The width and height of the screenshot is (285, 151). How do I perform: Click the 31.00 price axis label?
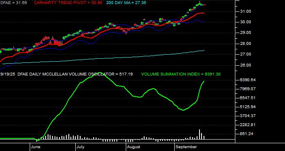tap(246, 11)
